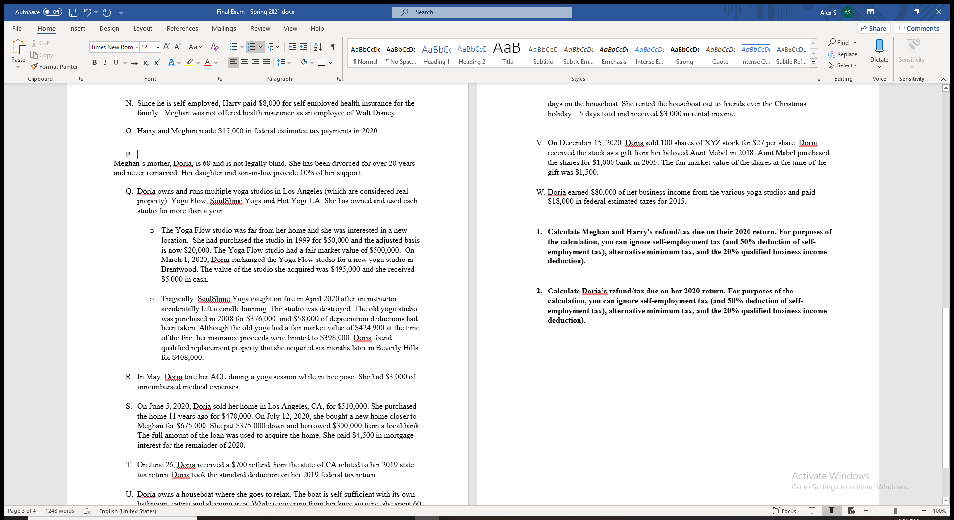Viewport: 954px width, 520px height.
Task: Adjust the zoom slider
Action: 894,511
